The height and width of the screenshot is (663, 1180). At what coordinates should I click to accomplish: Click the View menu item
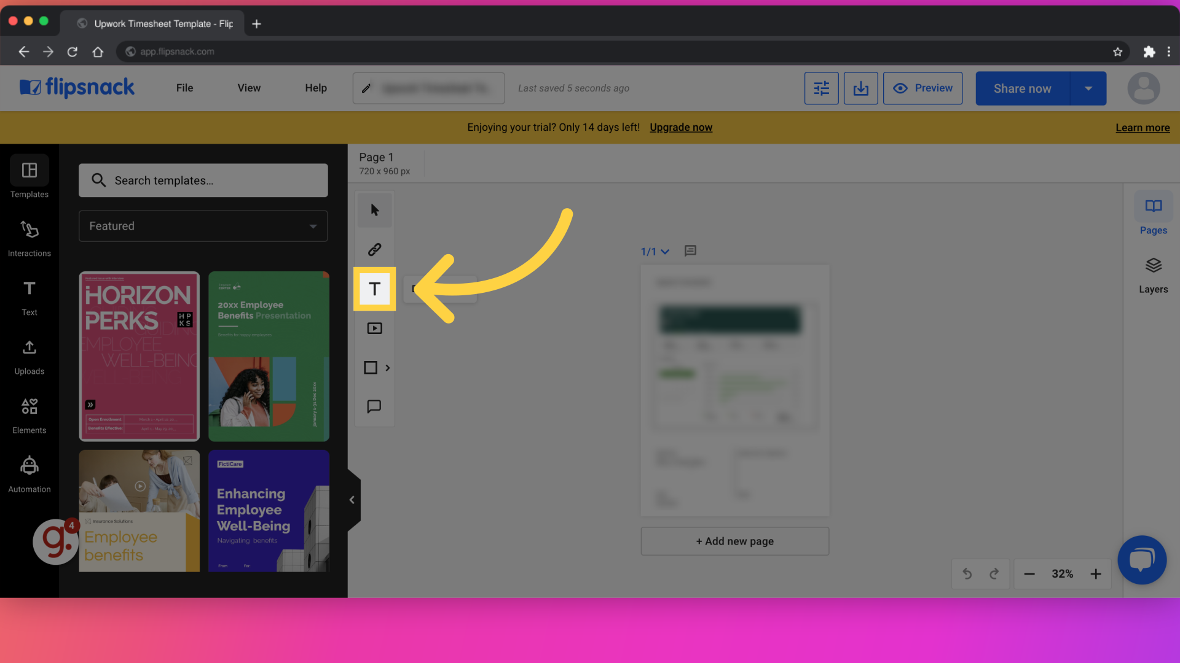[249, 87]
